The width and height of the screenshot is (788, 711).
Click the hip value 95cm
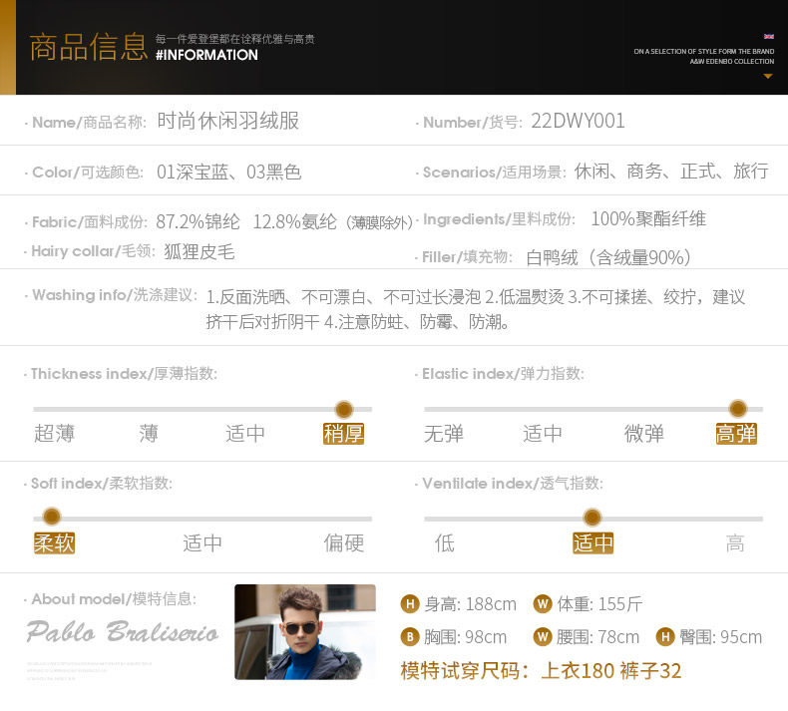[741, 637]
